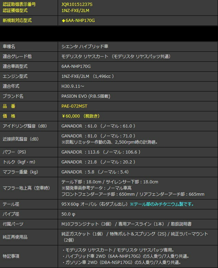Select 6AA-NHP170G in the 適合車両型式 row
The height and width of the screenshot is (268, 218).
pos(76,66)
